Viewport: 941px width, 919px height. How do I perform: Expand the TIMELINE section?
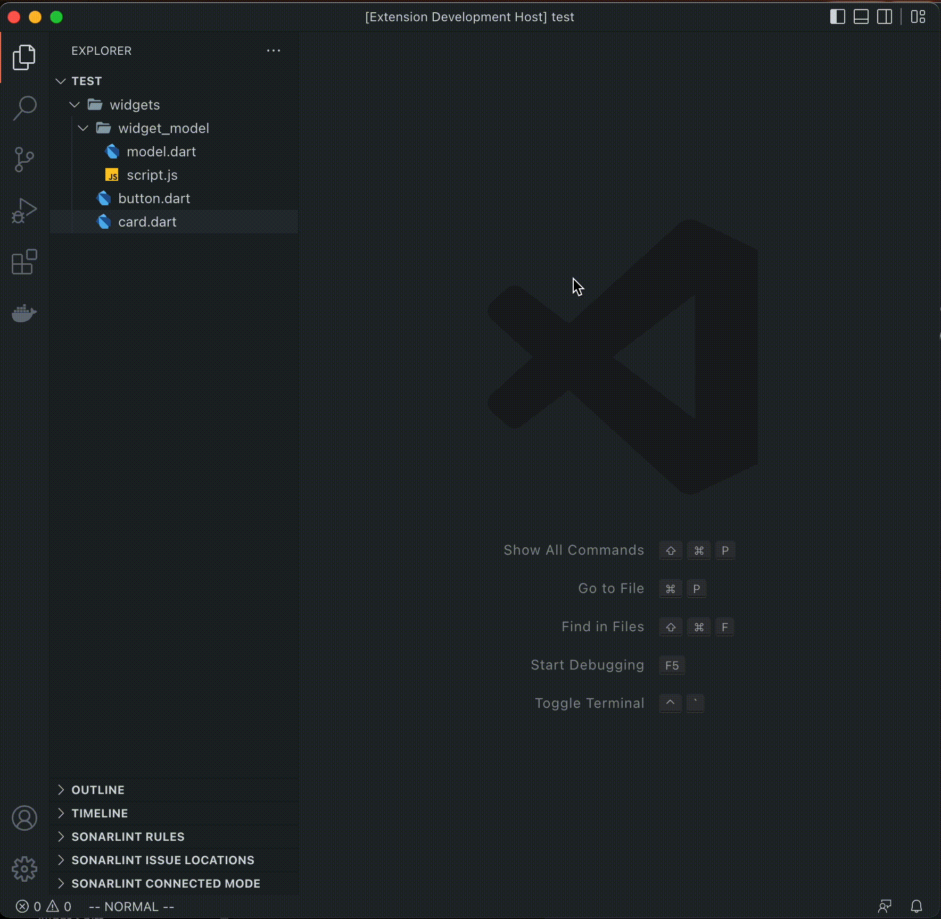(x=61, y=813)
